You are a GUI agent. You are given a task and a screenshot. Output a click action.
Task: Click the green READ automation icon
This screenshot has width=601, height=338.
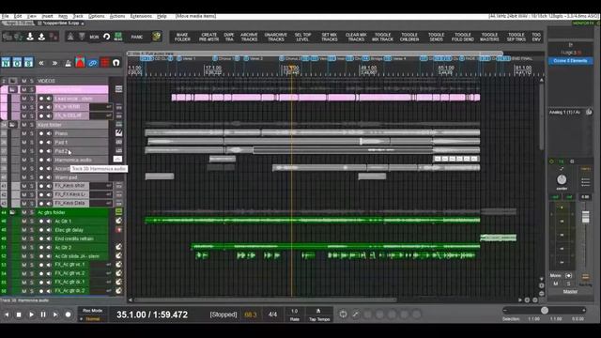118,37
